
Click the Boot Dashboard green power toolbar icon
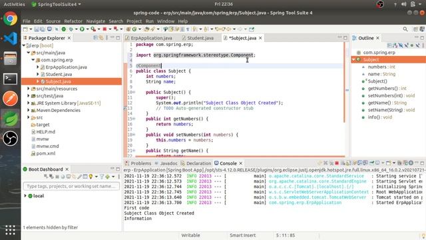tap(64, 29)
